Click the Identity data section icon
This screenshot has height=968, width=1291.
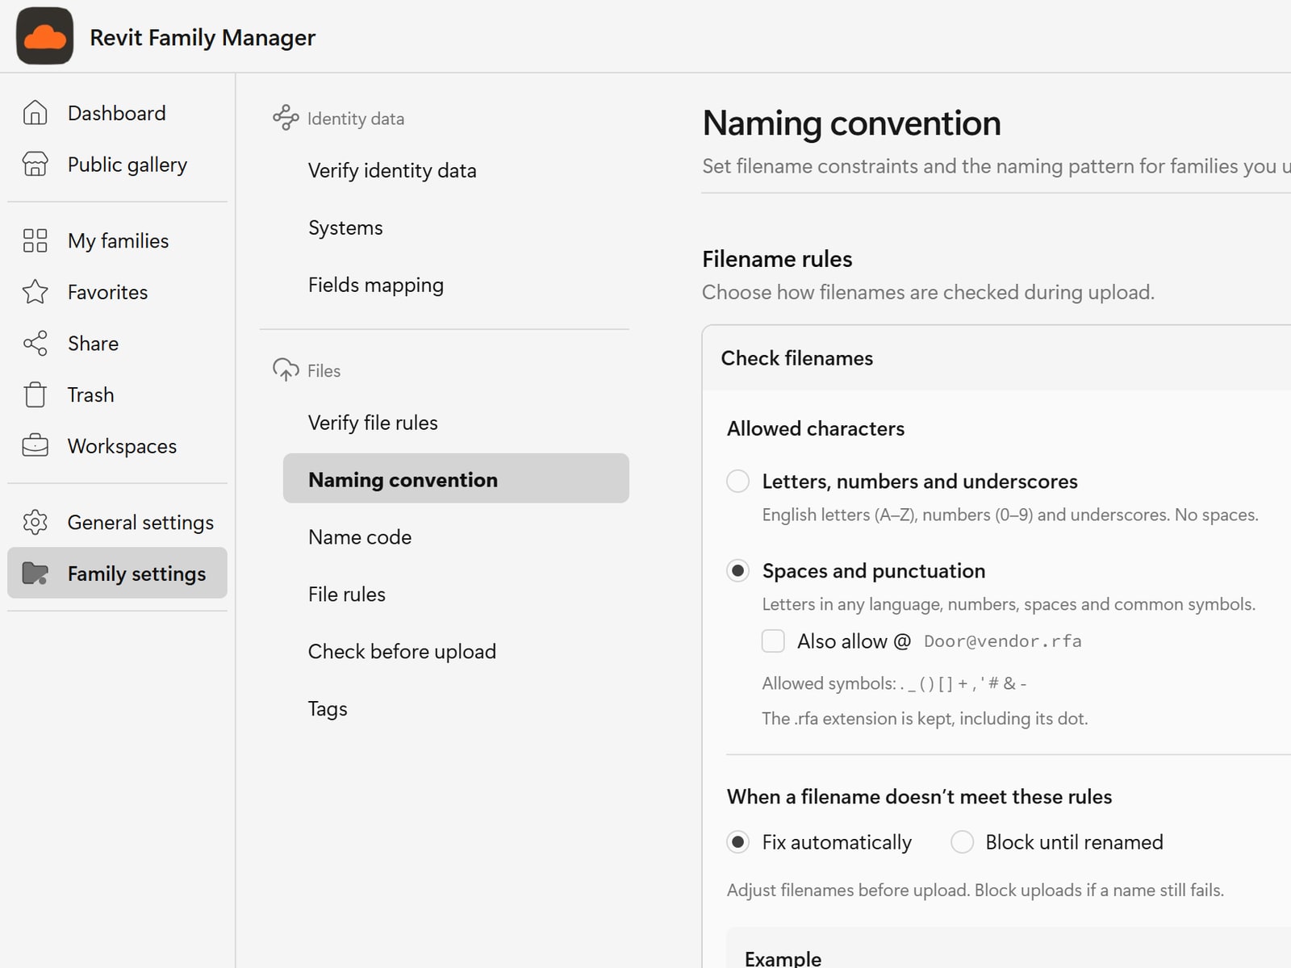pos(286,118)
